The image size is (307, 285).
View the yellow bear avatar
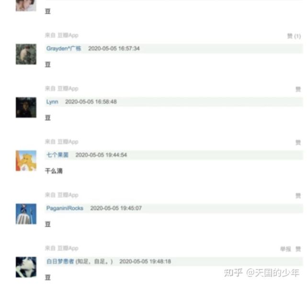click(x=26, y=161)
